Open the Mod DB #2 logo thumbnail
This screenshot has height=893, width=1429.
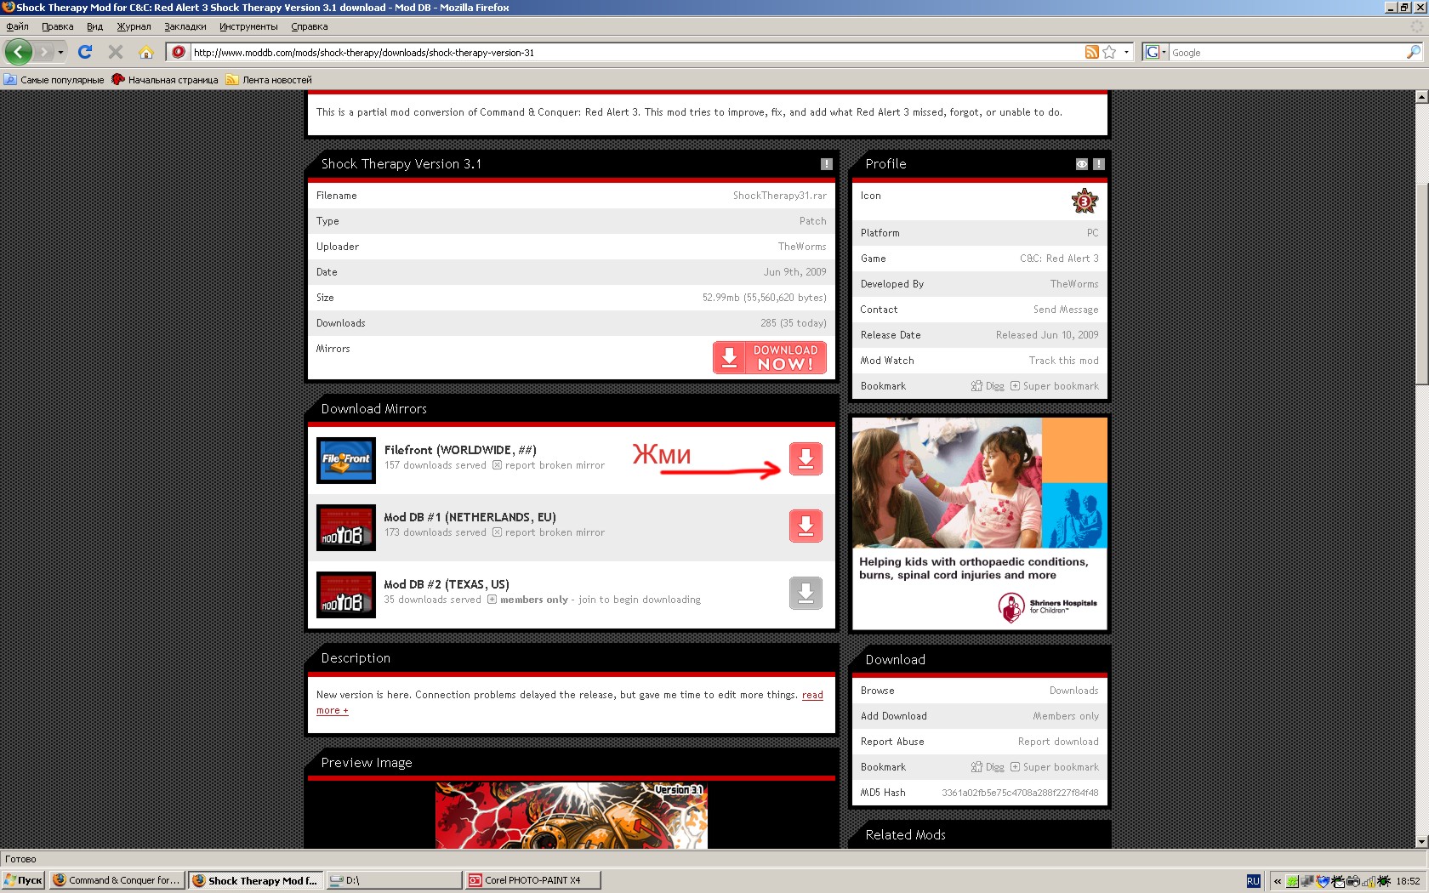point(346,594)
